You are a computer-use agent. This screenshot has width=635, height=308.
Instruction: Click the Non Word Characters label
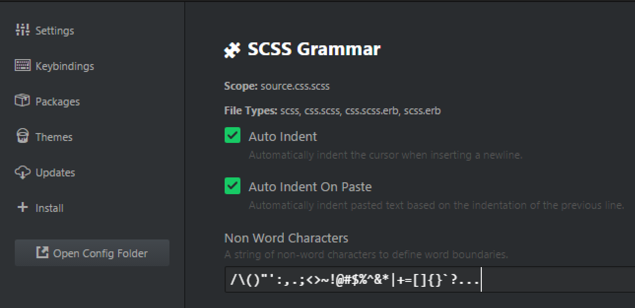pos(286,239)
